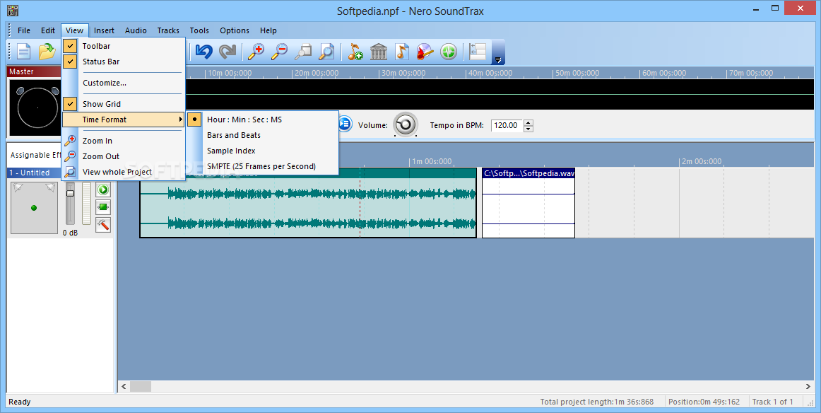
Task: Open the Edit menu
Action: (48, 30)
